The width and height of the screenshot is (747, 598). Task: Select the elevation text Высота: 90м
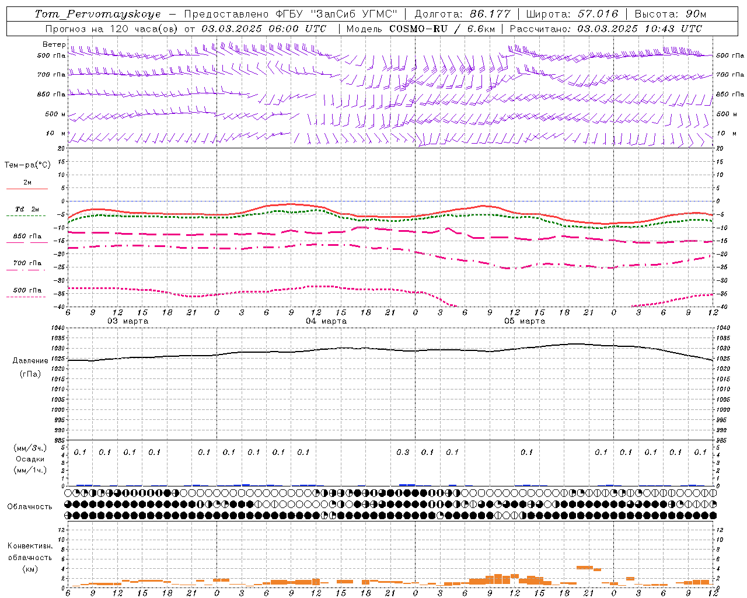[670, 14]
